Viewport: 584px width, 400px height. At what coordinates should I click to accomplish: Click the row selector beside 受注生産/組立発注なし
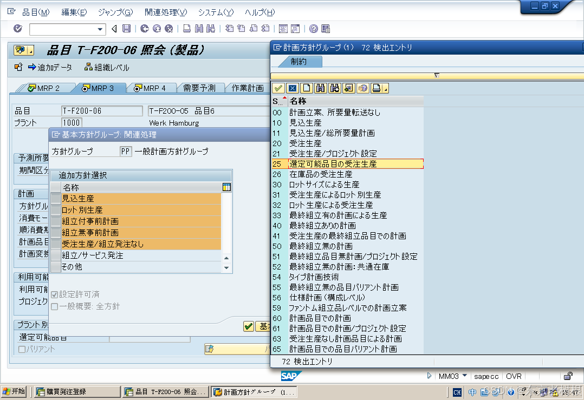coord(55,244)
